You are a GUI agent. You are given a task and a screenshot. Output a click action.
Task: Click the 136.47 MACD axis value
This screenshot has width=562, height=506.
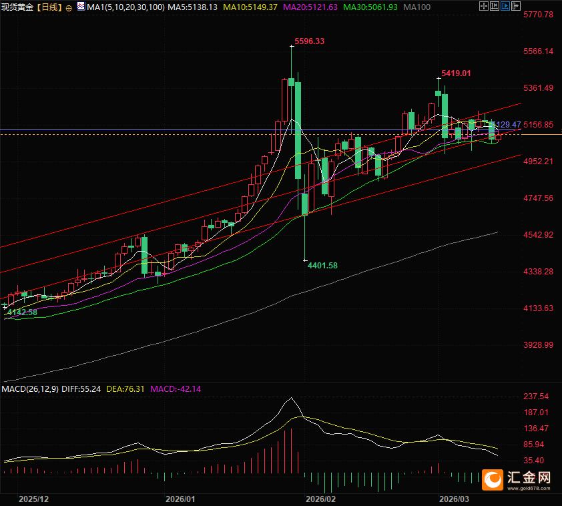[x=536, y=429]
